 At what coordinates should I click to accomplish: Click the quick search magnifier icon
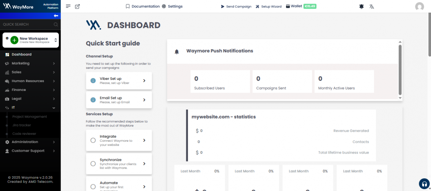(x=56, y=24)
